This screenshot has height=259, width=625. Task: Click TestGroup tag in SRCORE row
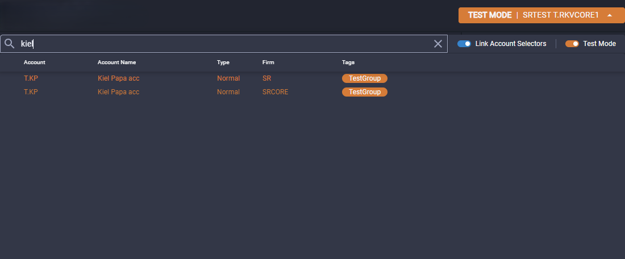(365, 92)
